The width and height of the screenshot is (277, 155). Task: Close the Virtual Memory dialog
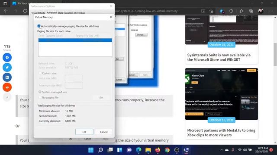point(111,17)
